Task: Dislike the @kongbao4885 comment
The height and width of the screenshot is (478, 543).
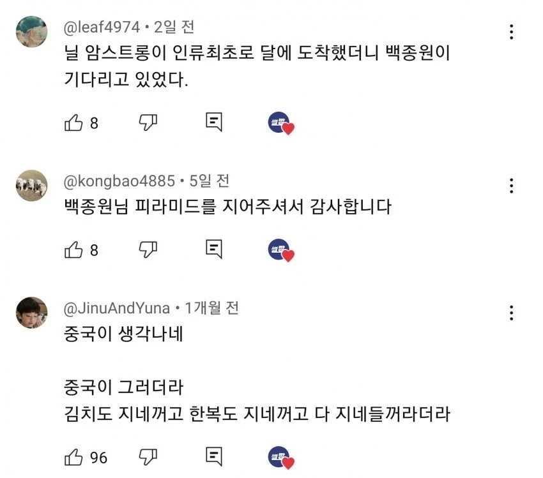Action: click(148, 250)
